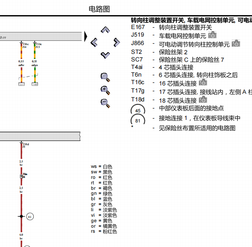Viewport: 252px width, 247px height.
Task: Open the camera photo for T18d
Action: (x=203, y=99)
